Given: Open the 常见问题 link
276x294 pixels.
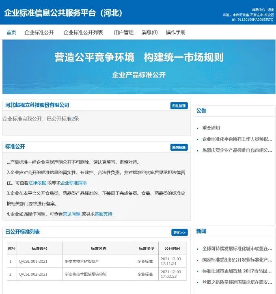Looking at the screenshot, I should coord(71,214).
